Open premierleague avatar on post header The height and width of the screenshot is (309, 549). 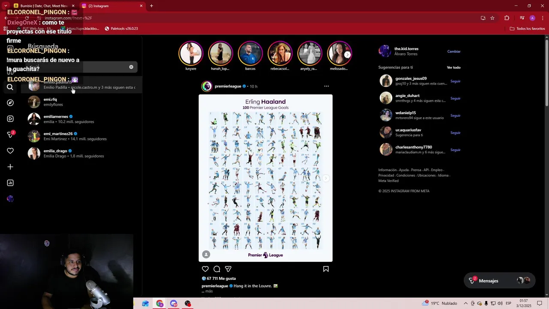click(x=207, y=86)
